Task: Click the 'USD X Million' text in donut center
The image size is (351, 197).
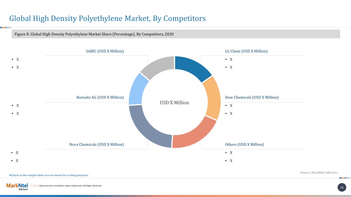Action: pyautogui.click(x=174, y=103)
